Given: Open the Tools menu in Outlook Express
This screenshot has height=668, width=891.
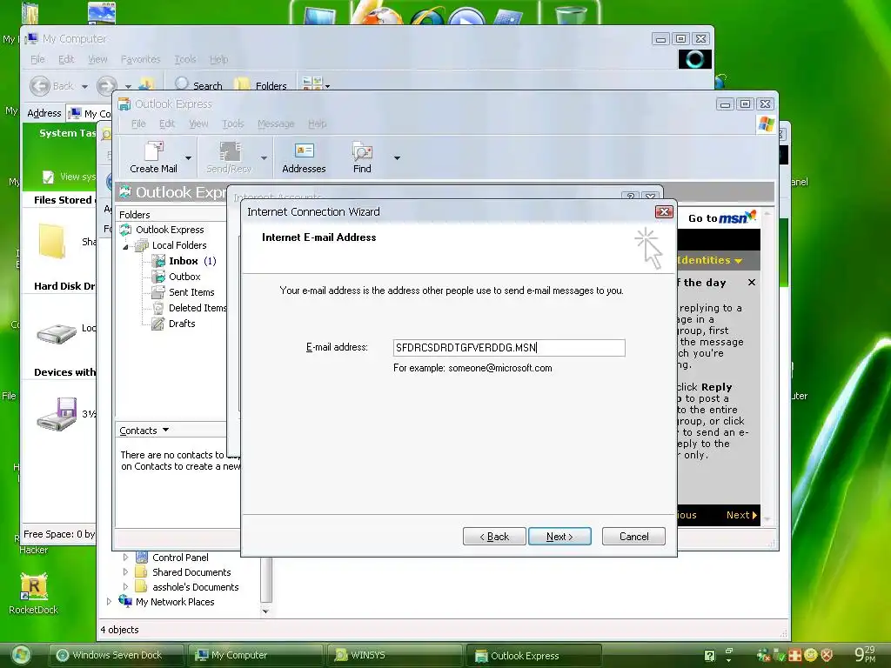Looking at the screenshot, I should click(x=232, y=124).
